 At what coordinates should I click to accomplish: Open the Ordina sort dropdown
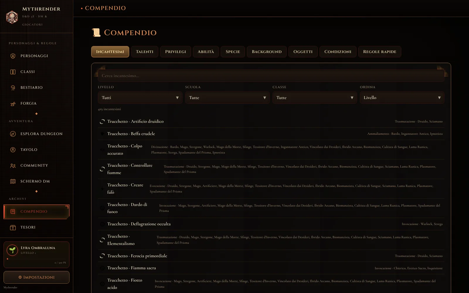coord(402,98)
